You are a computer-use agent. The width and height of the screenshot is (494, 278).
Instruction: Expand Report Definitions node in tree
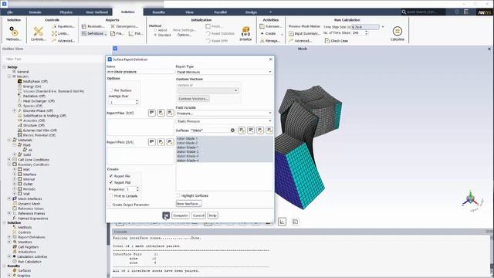(x=9, y=237)
